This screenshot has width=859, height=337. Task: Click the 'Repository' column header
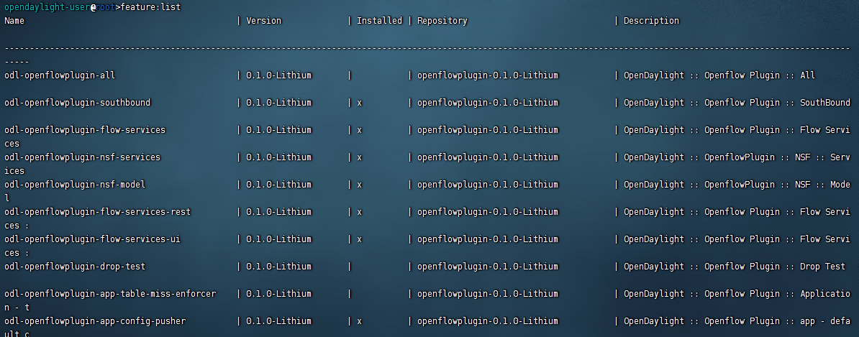point(442,21)
